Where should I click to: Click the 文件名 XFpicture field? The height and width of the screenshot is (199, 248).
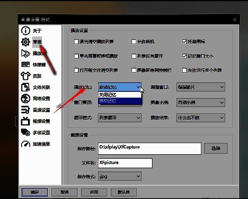tap(125, 163)
